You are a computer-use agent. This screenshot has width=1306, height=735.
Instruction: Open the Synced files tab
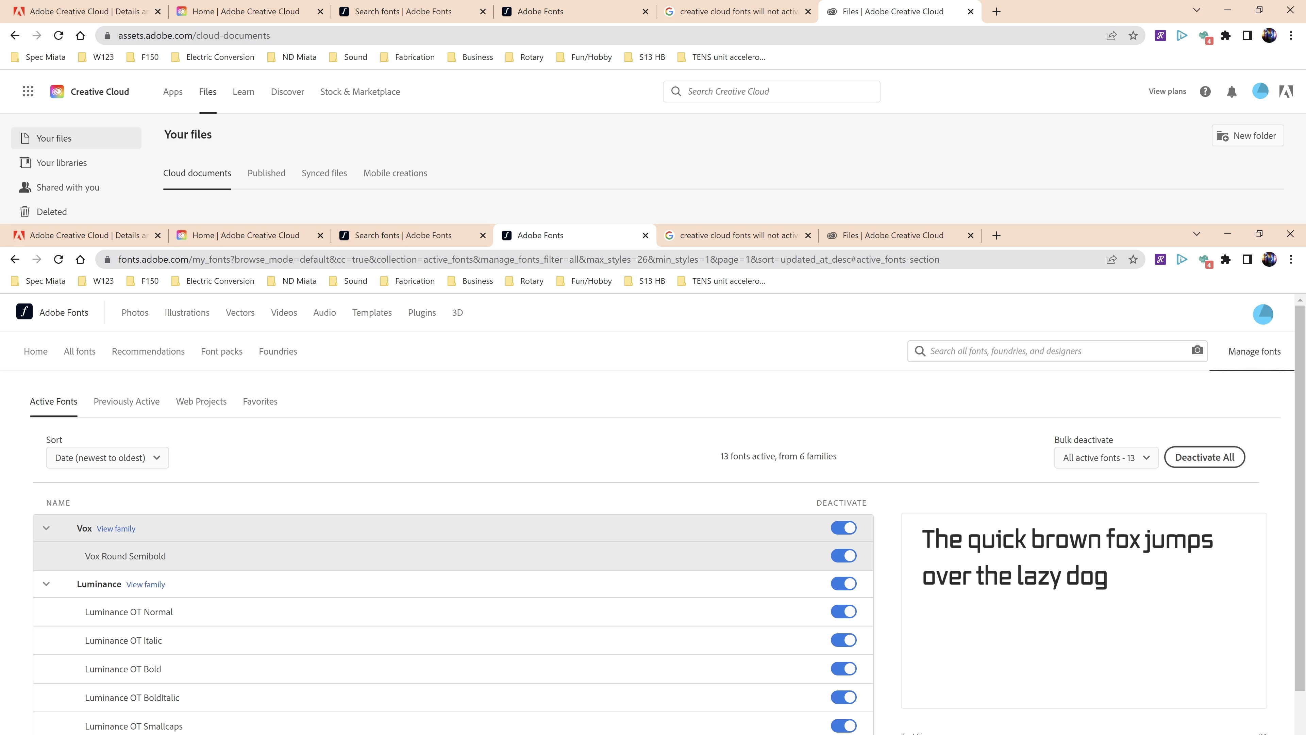pyautogui.click(x=324, y=173)
